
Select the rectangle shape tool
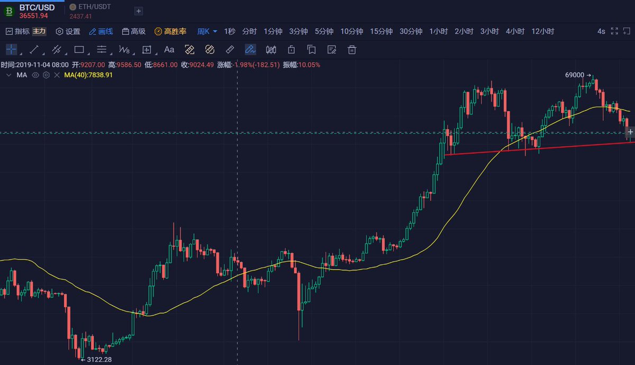pyautogui.click(x=79, y=50)
